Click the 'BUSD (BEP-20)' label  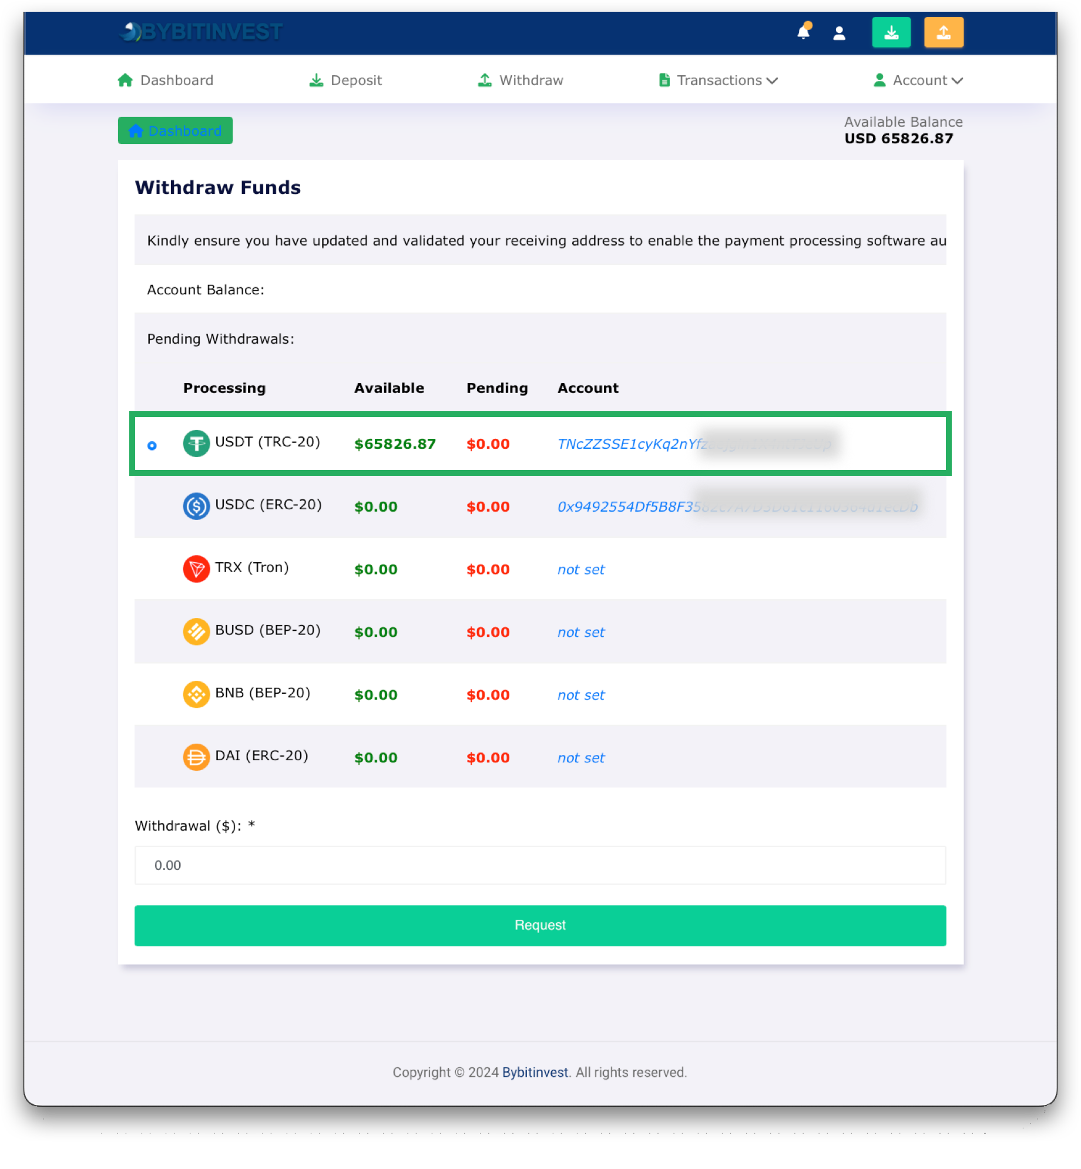pyautogui.click(x=268, y=630)
